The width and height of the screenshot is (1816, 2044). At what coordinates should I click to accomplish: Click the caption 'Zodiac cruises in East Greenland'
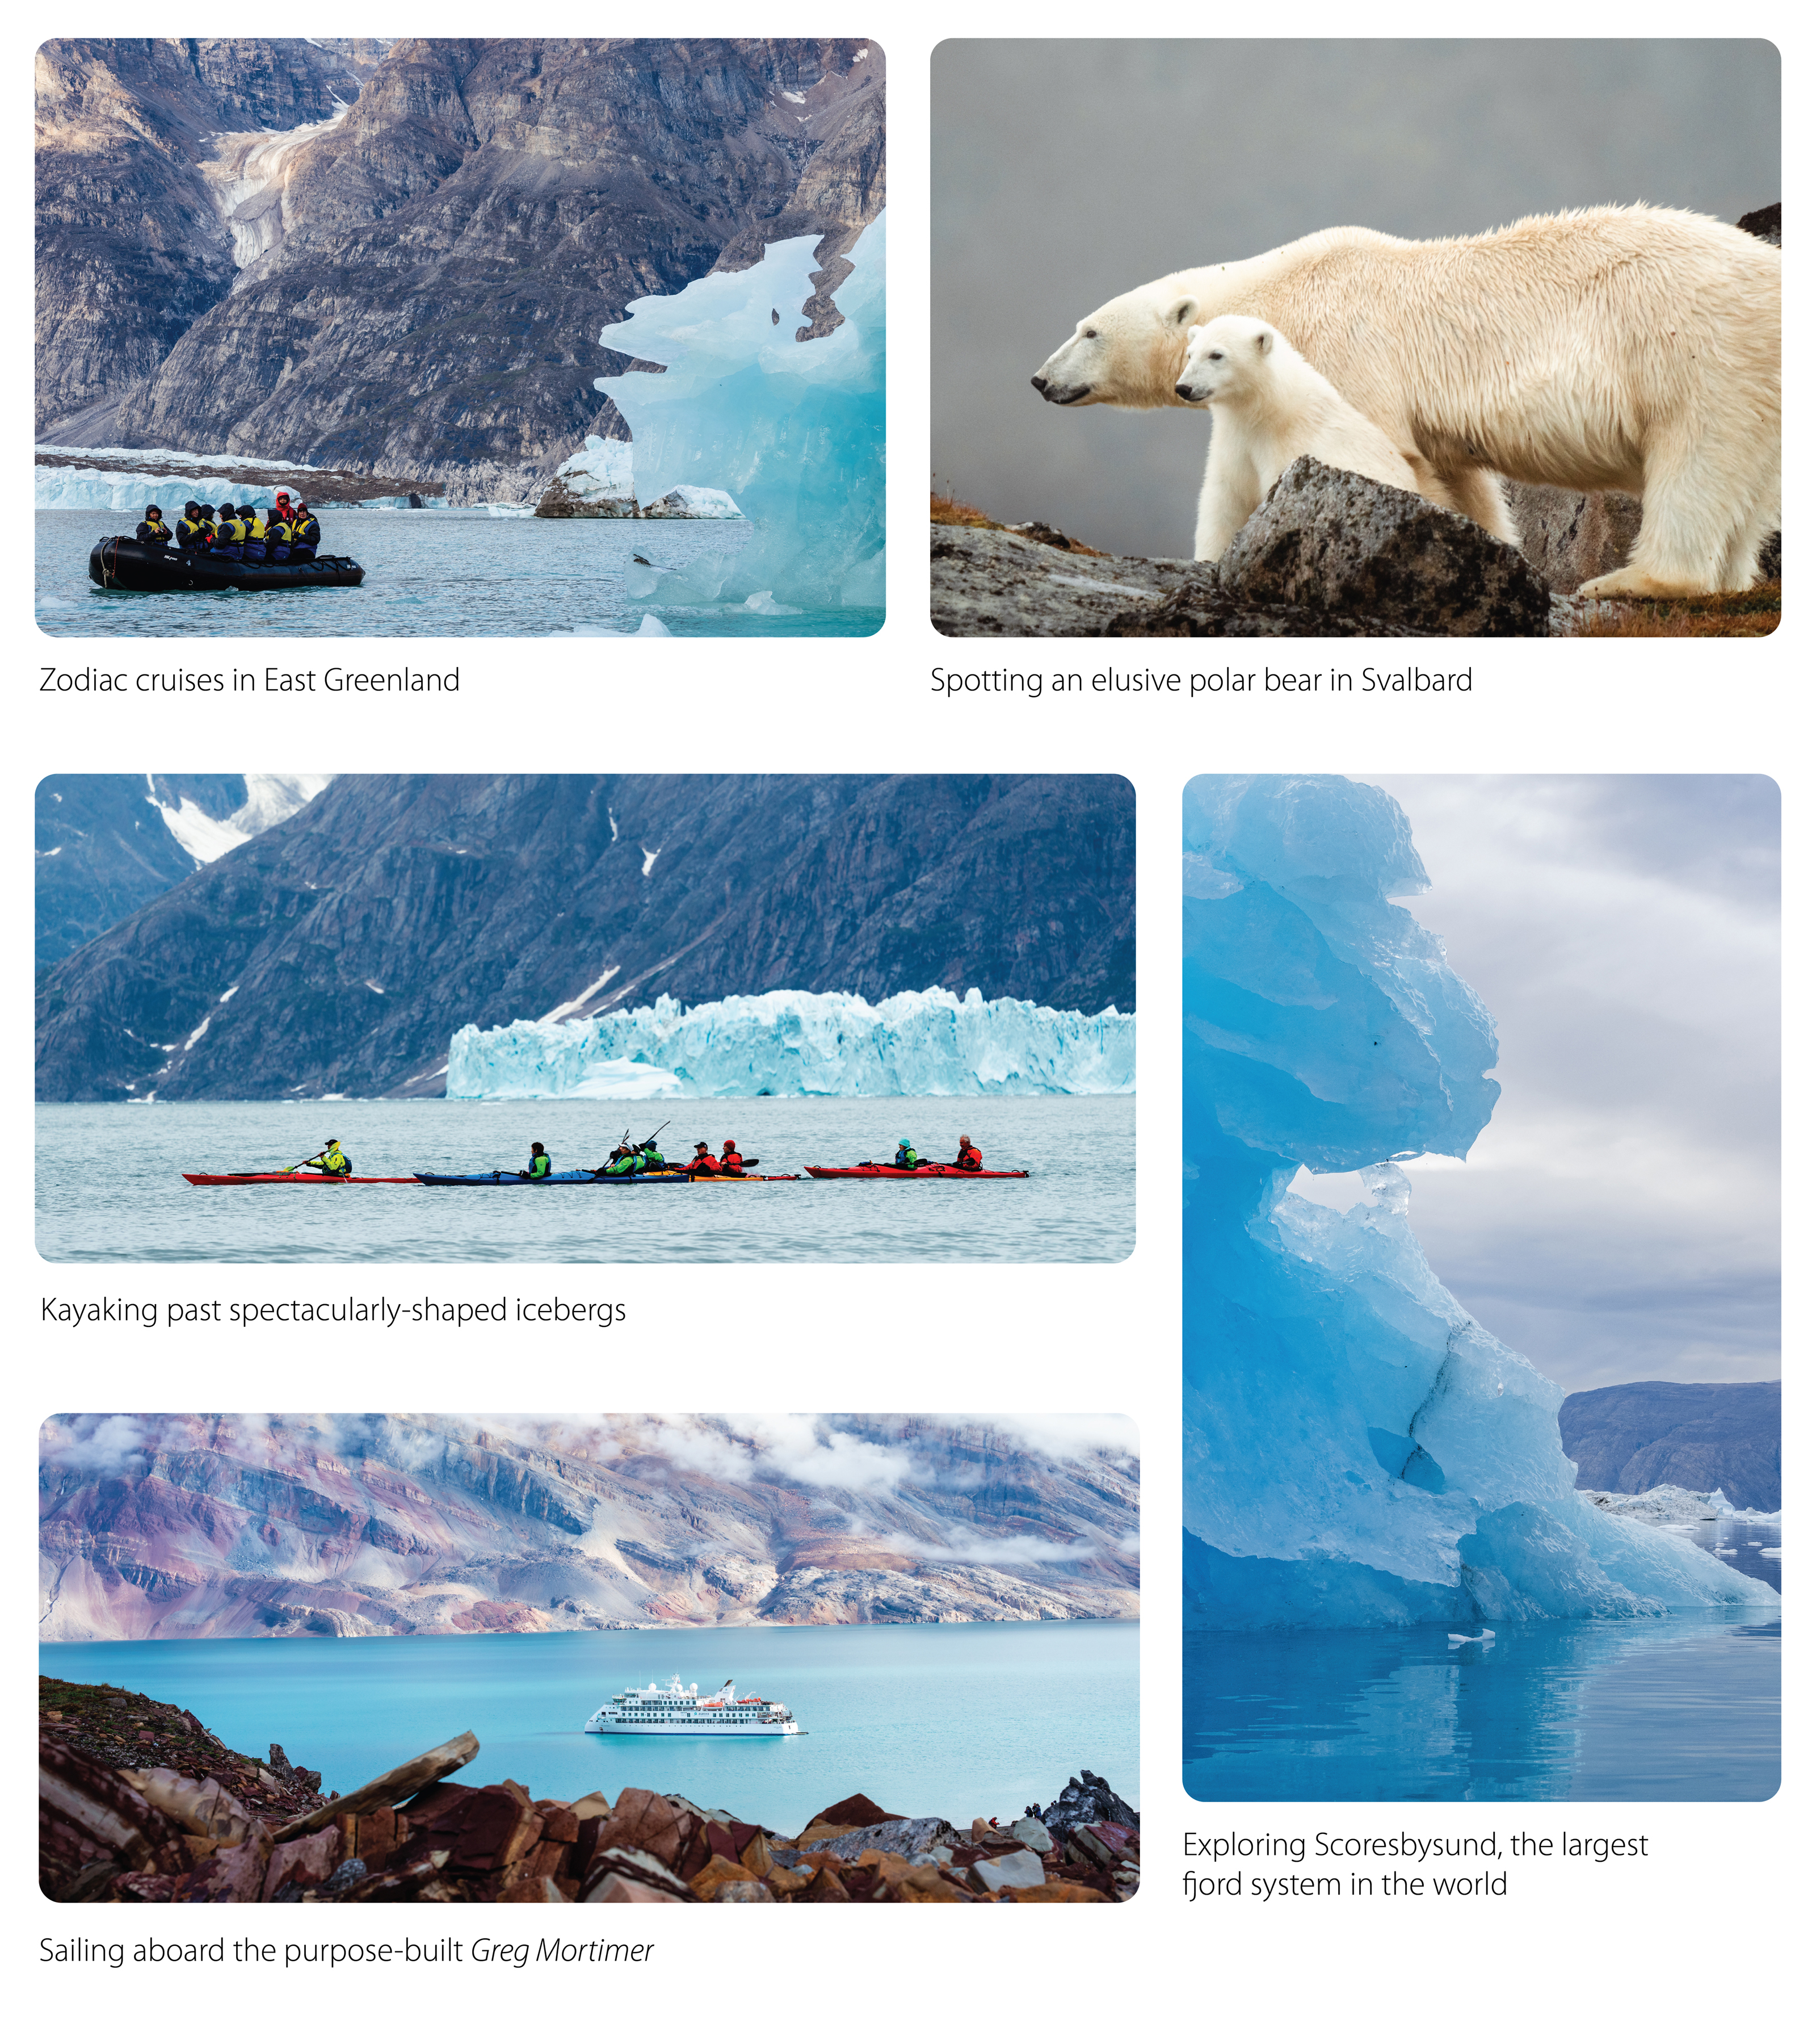(x=250, y=680)
